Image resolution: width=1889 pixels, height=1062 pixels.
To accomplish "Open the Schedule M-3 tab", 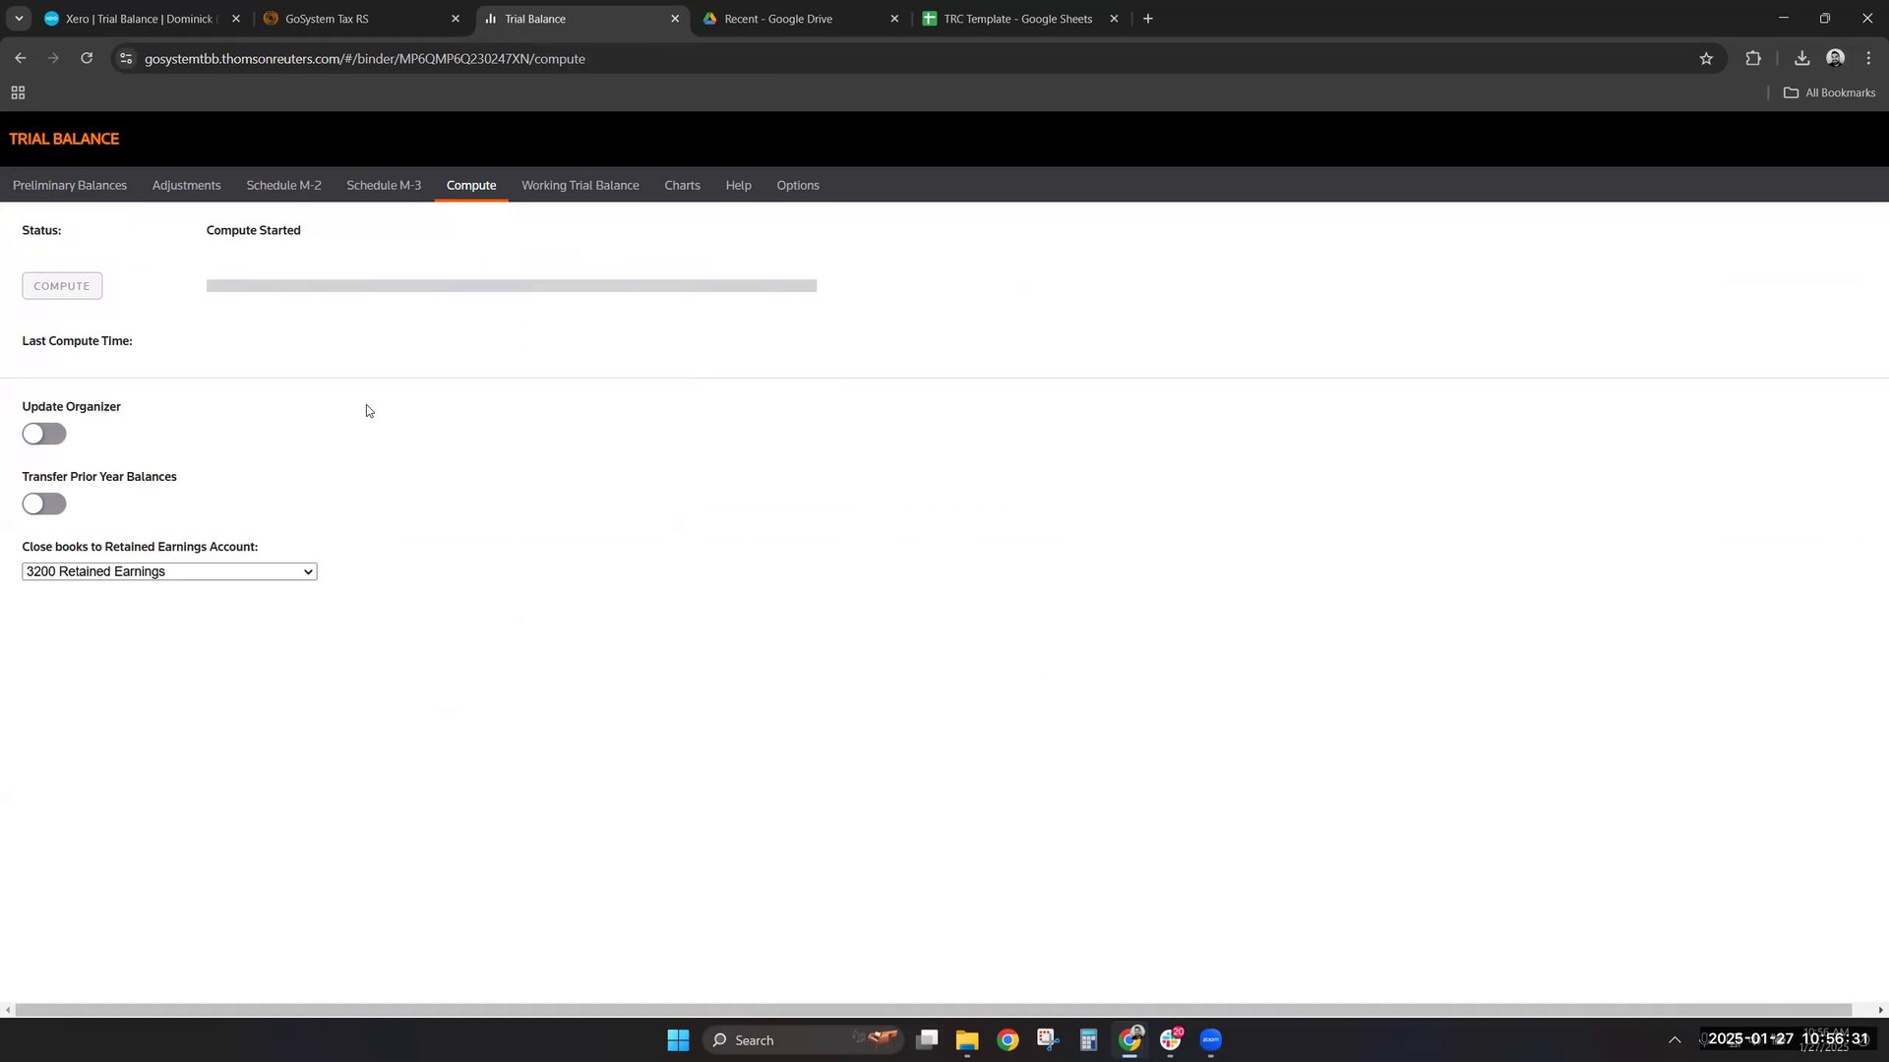I will [x=383, y=185].
